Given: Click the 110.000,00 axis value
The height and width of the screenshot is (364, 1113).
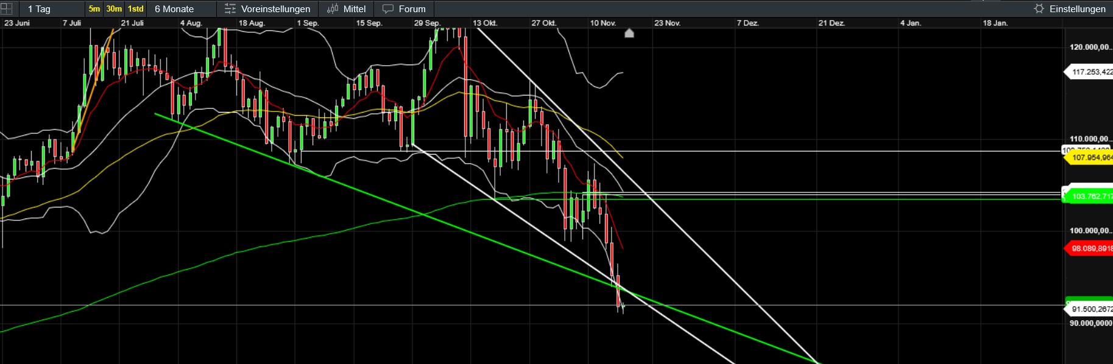Looking at the screenshot, I should 1090,139.
